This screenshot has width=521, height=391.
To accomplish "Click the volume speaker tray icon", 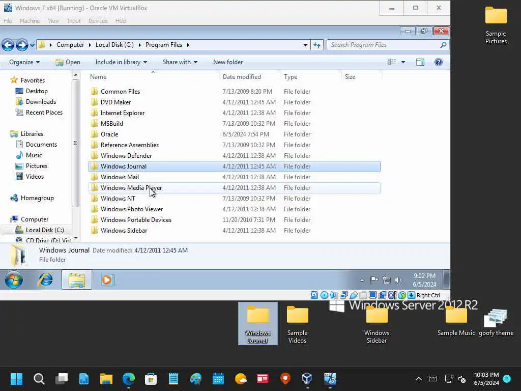I will pyautogui.click(x=399, y=281).
